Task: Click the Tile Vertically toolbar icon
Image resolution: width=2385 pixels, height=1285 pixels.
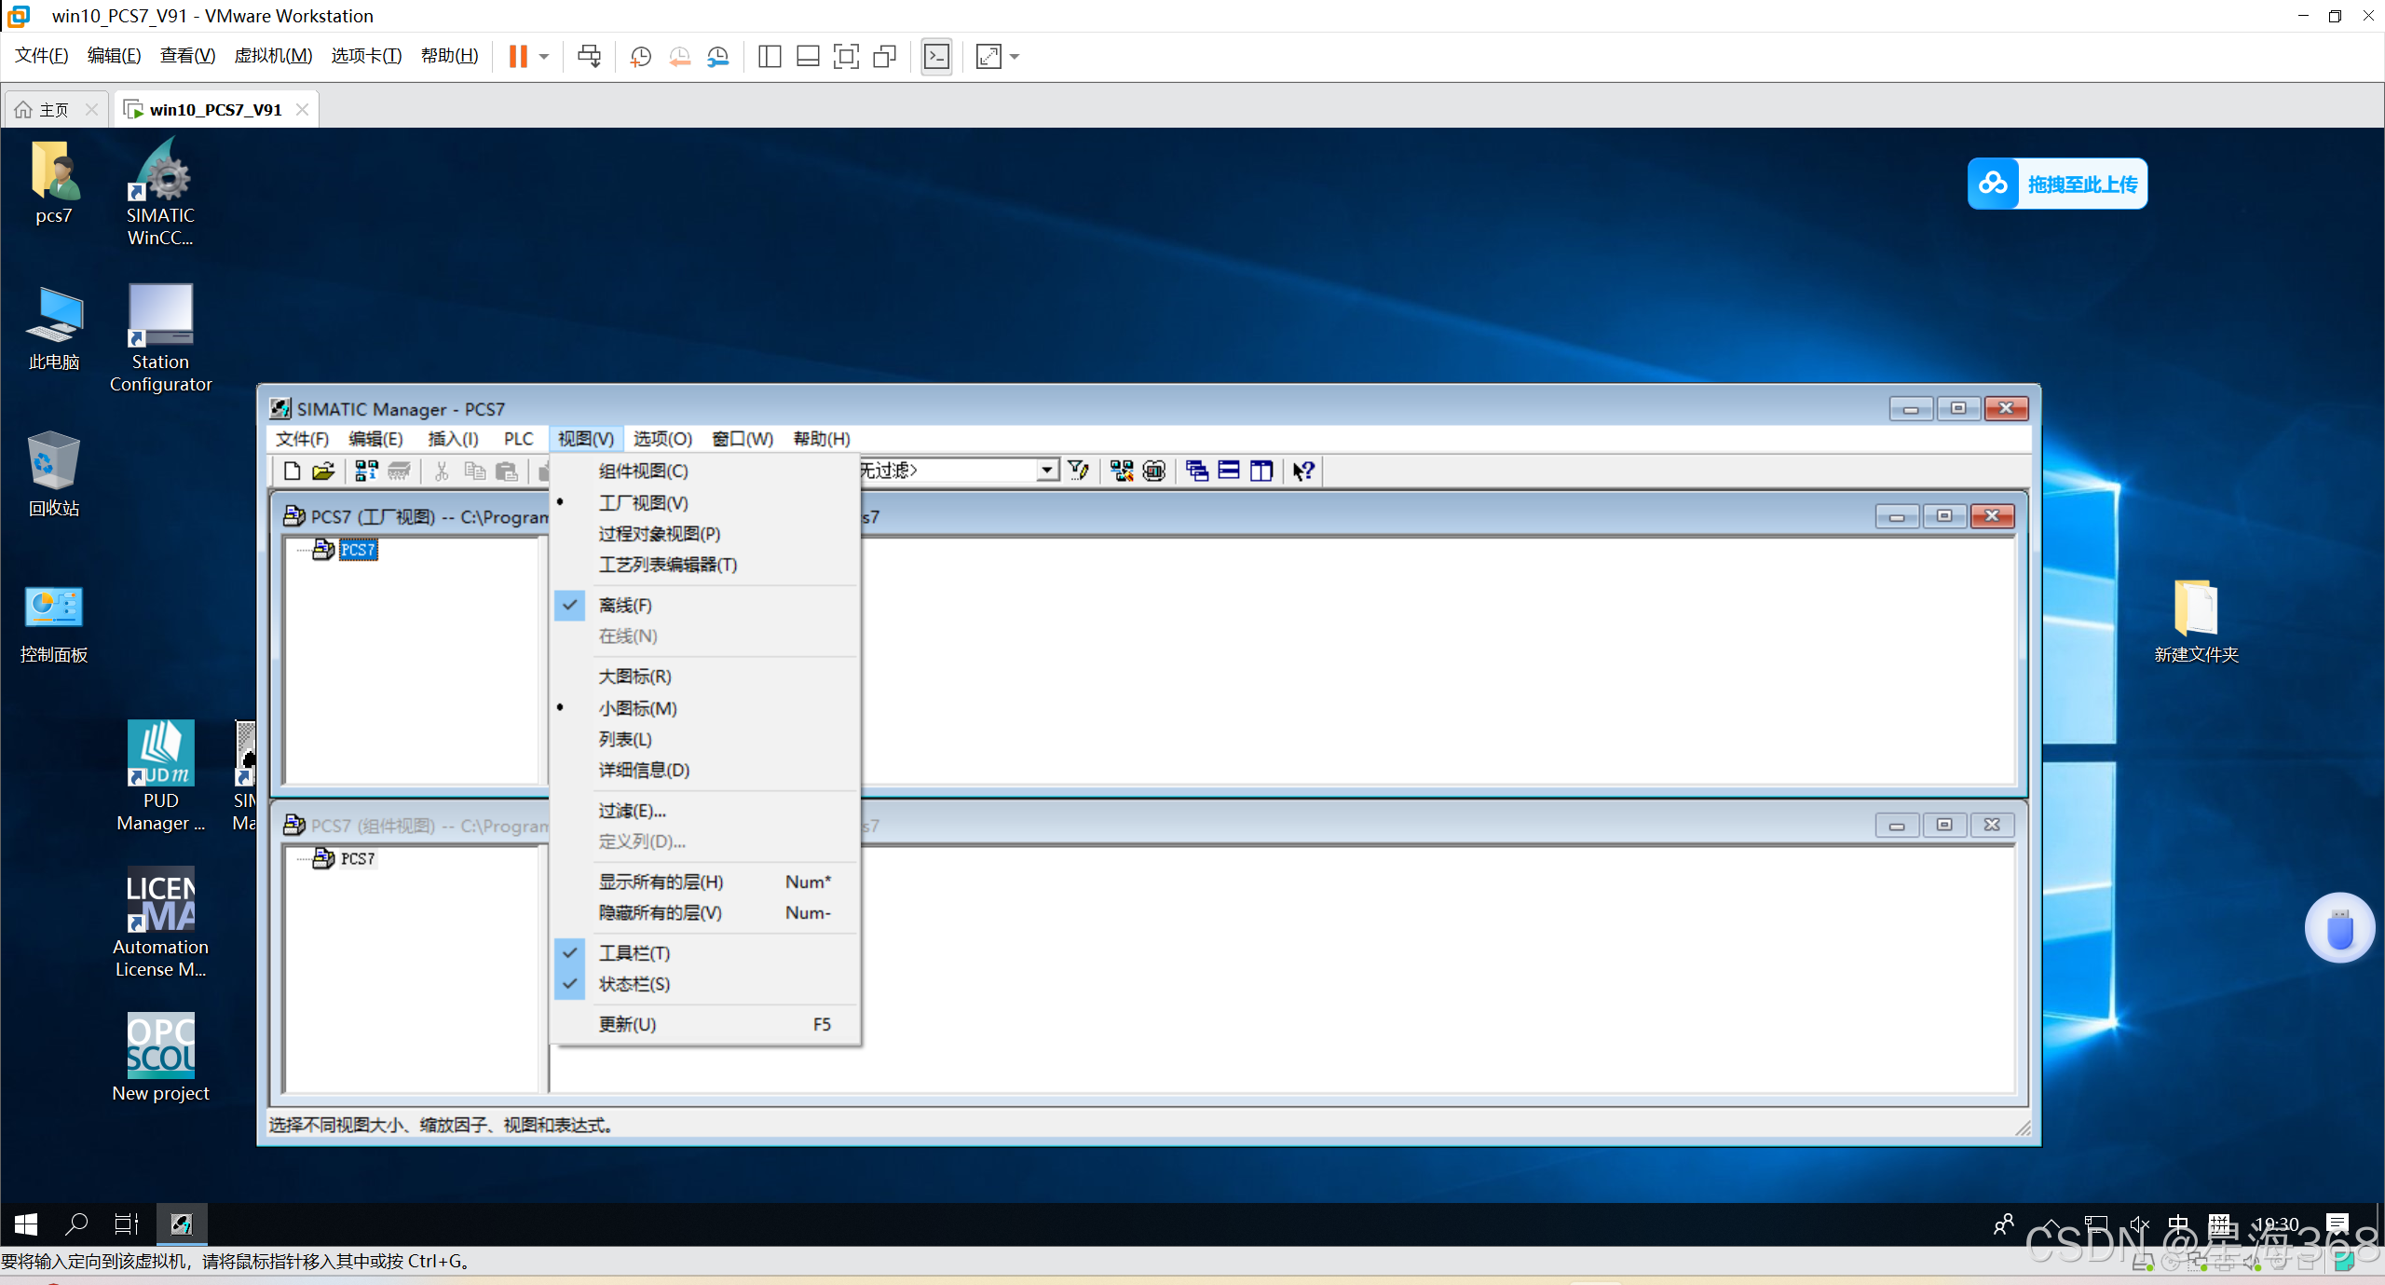Action: pyautogui.click(x=1261, y=471)
